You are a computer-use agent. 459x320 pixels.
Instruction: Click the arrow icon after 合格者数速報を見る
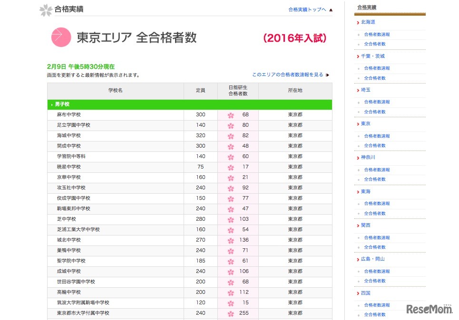[x=327, y=75]
